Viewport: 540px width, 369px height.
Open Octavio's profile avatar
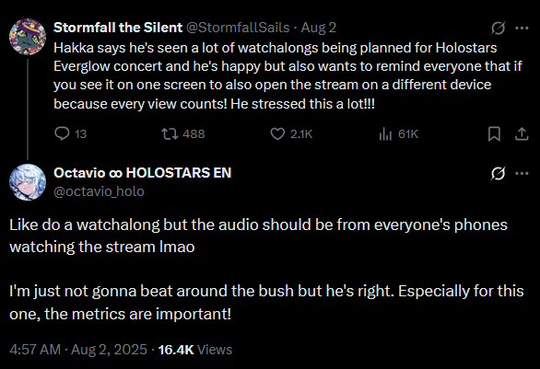[x=28, y=182]
